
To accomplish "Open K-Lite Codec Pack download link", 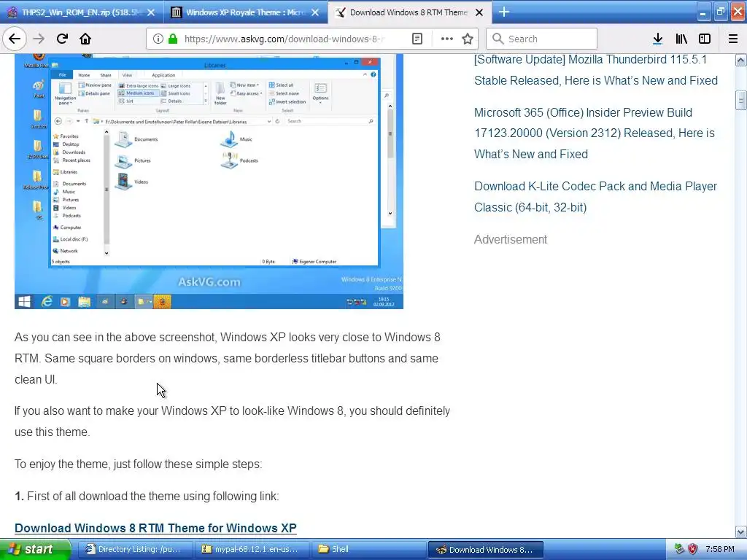I will [595, 196].
